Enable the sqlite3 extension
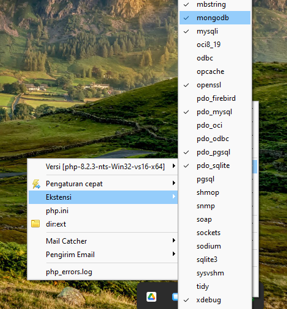Image resolution: width=287 pixels, height=309 pixels. point(215,260)
